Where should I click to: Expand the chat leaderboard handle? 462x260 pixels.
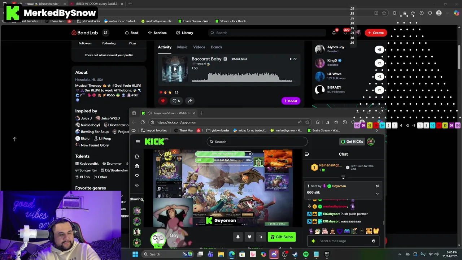(x=343, y=177)
